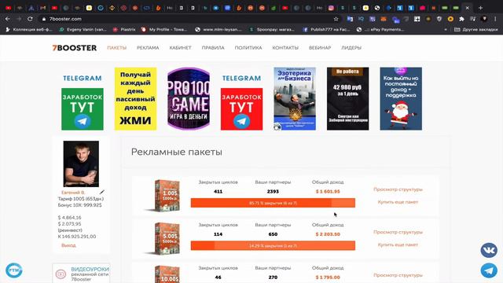Open the extensions puzzle-piece menu
The height and width of the screenshot is (283, 503).
pos(461,19)
